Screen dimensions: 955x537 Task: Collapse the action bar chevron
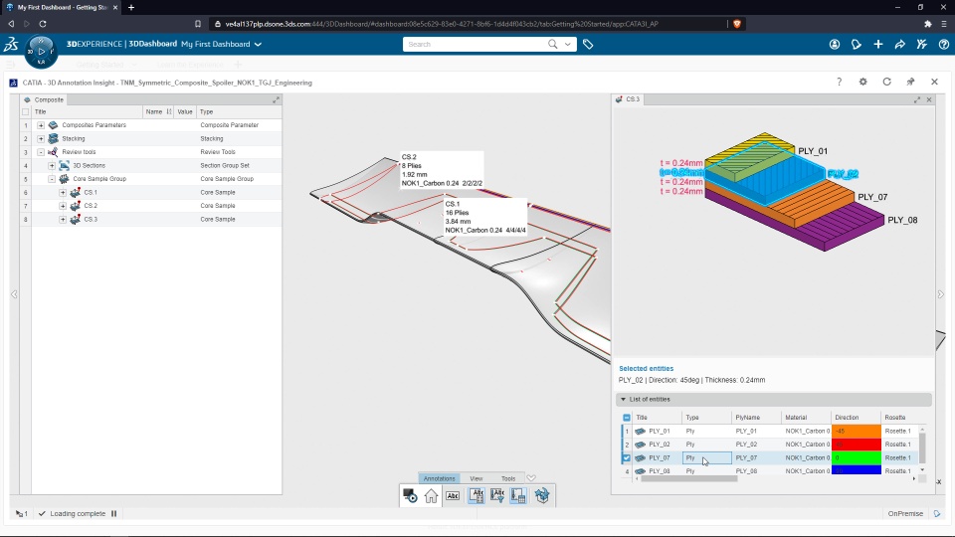(x=531, y=478)
